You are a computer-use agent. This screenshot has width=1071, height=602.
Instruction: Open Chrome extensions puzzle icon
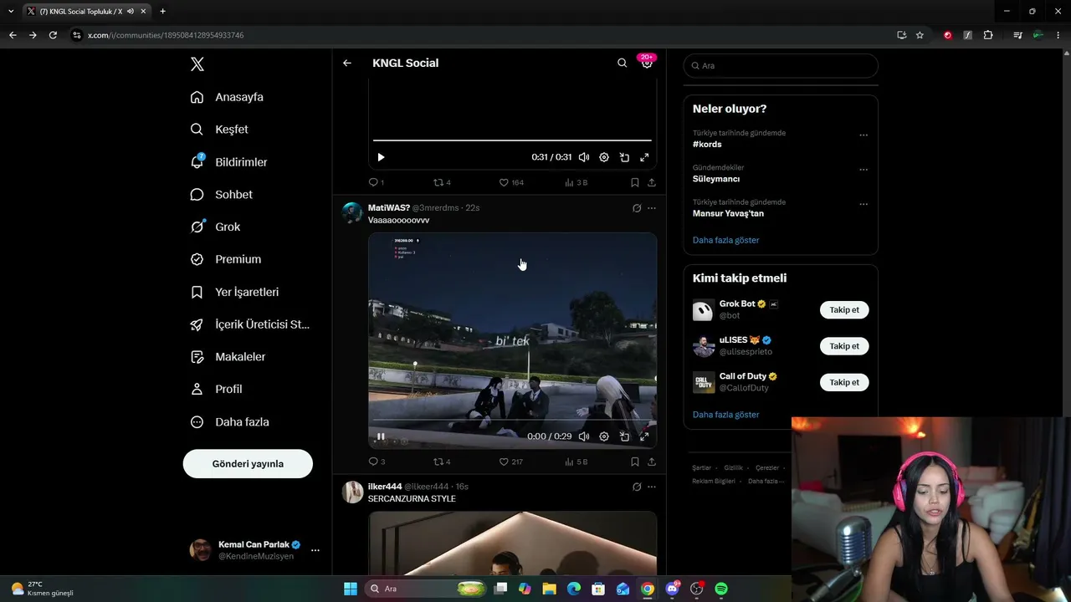[x=988, y=35]
